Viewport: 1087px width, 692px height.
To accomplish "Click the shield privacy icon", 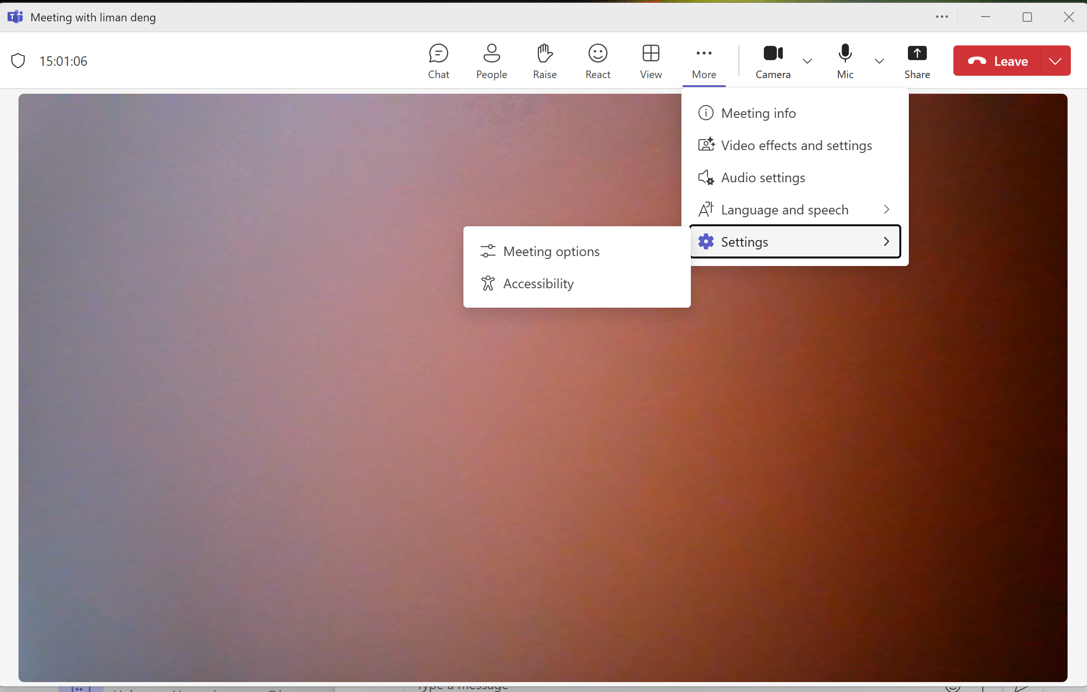I will (x=18, y=61).
